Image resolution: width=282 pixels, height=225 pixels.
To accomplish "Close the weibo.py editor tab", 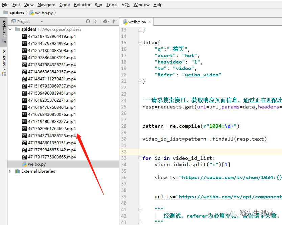I will pos(150,22).
